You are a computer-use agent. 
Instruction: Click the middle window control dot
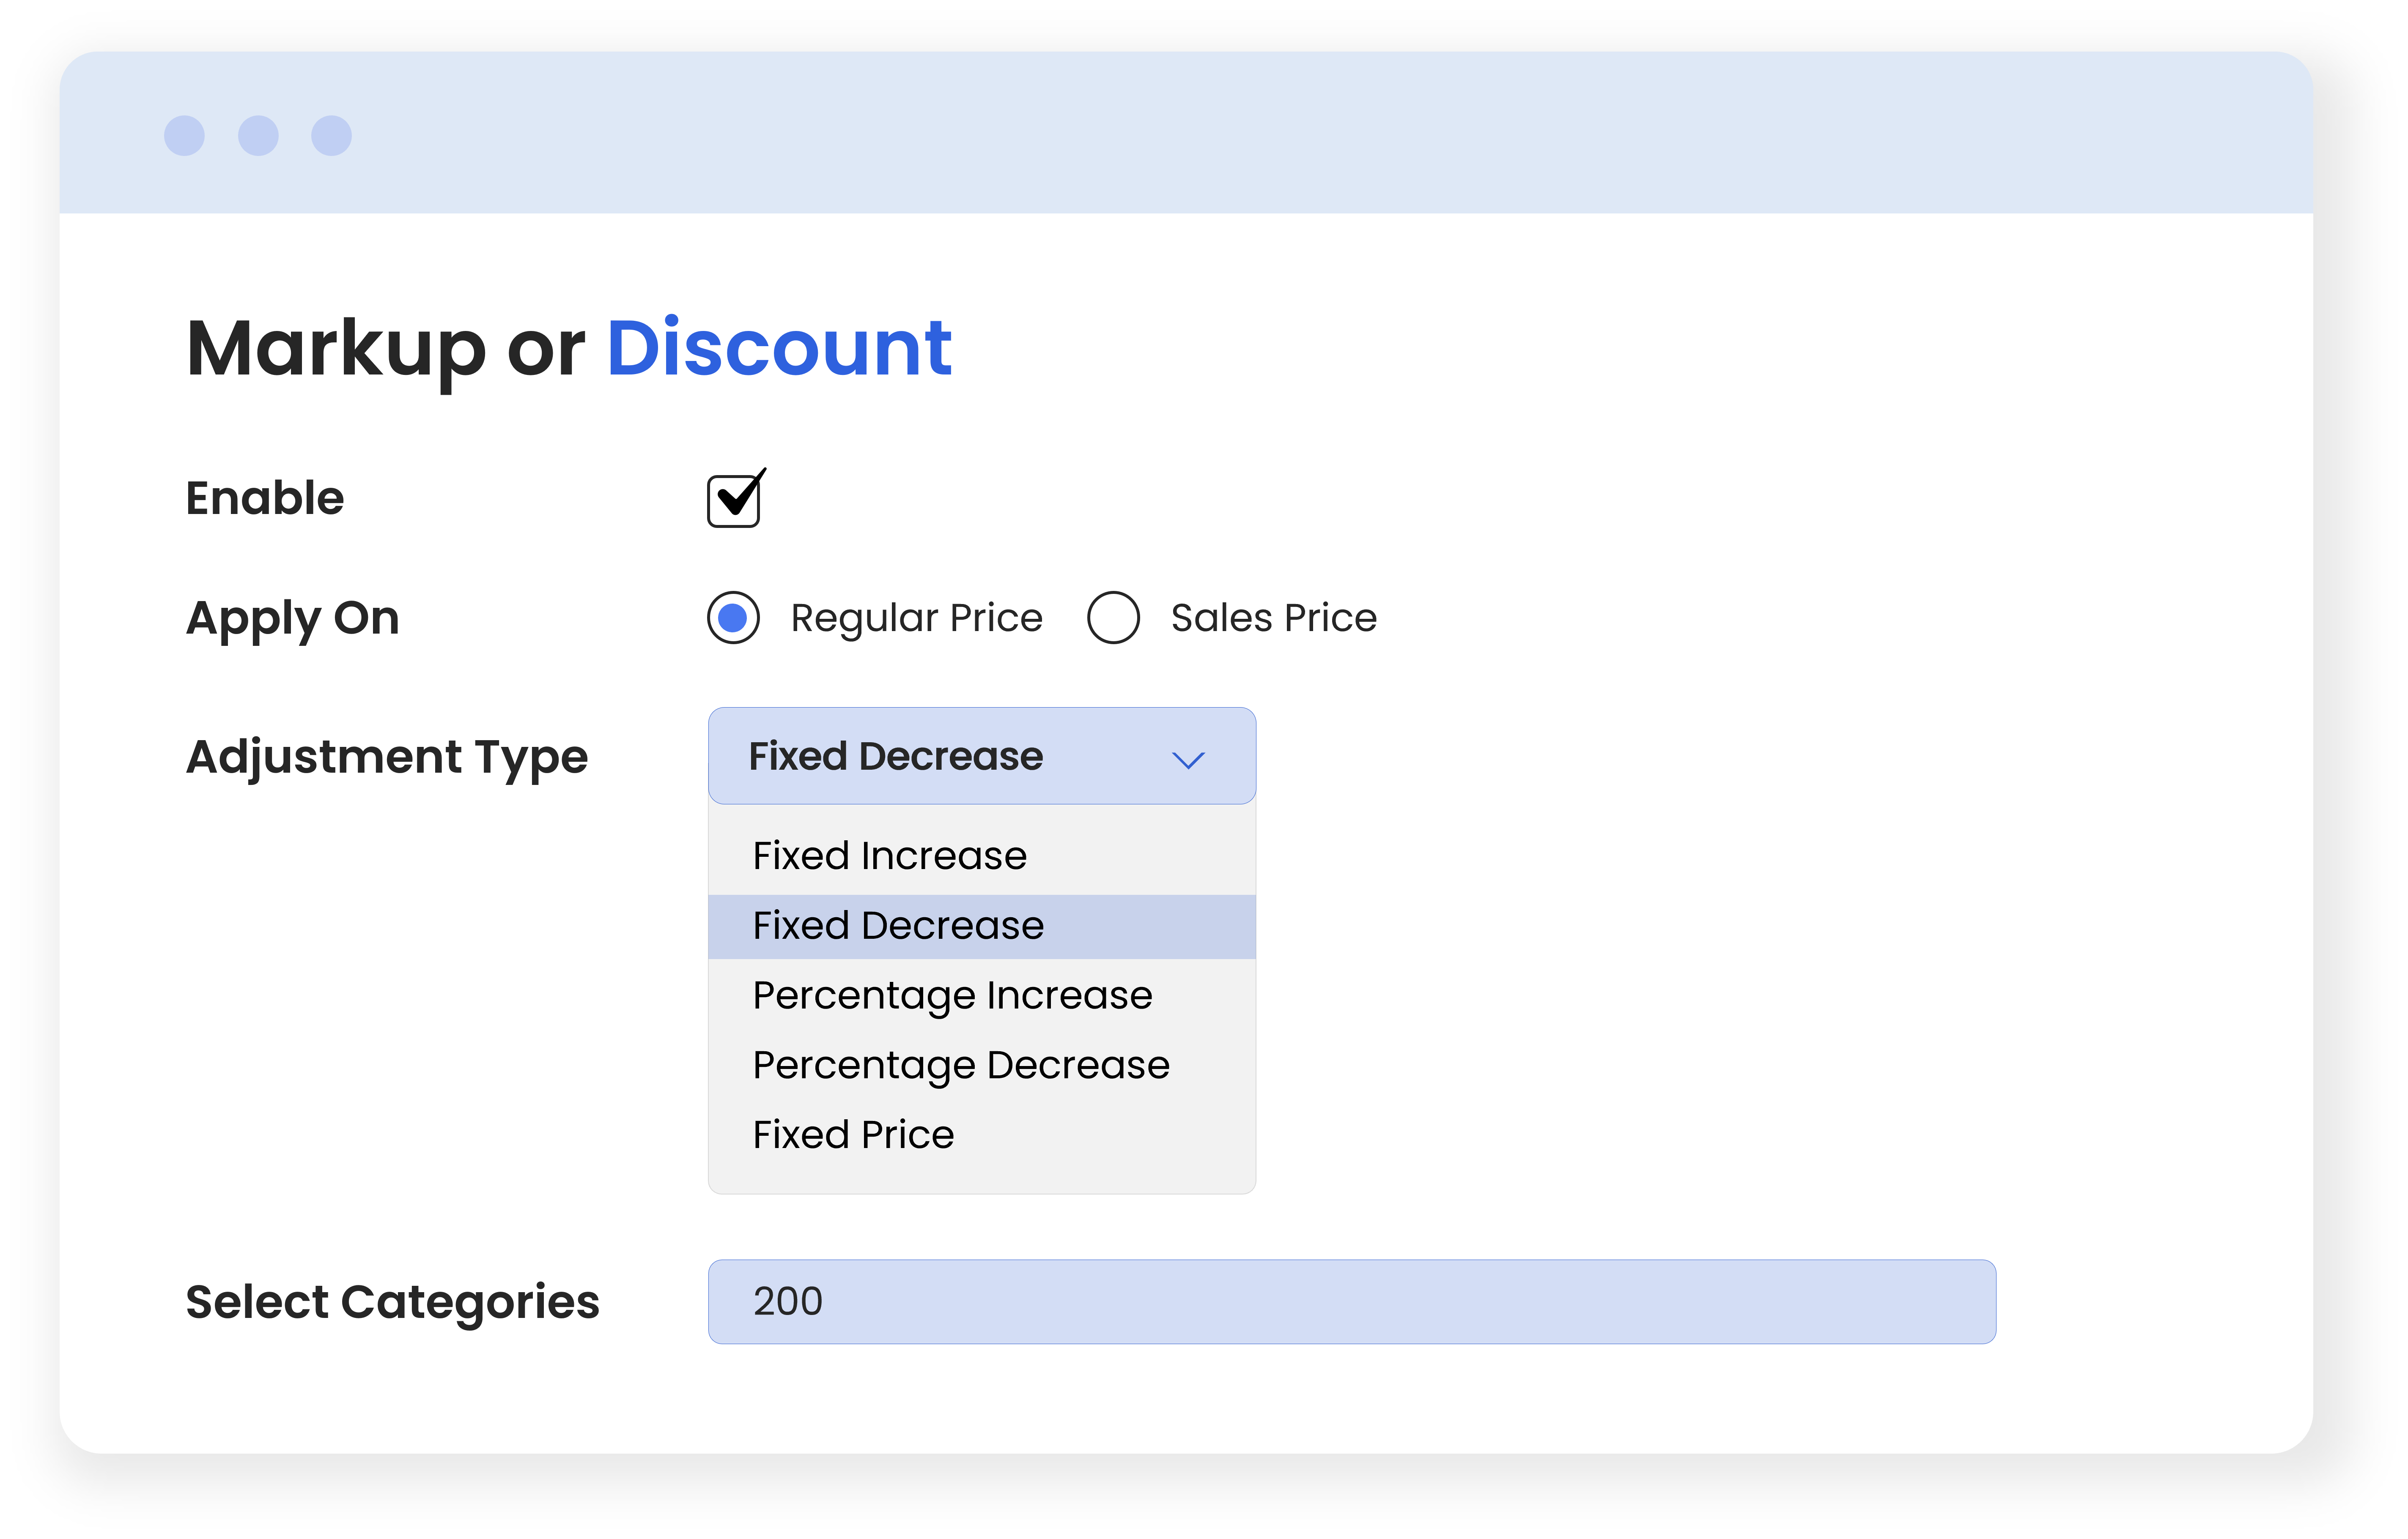258,136
